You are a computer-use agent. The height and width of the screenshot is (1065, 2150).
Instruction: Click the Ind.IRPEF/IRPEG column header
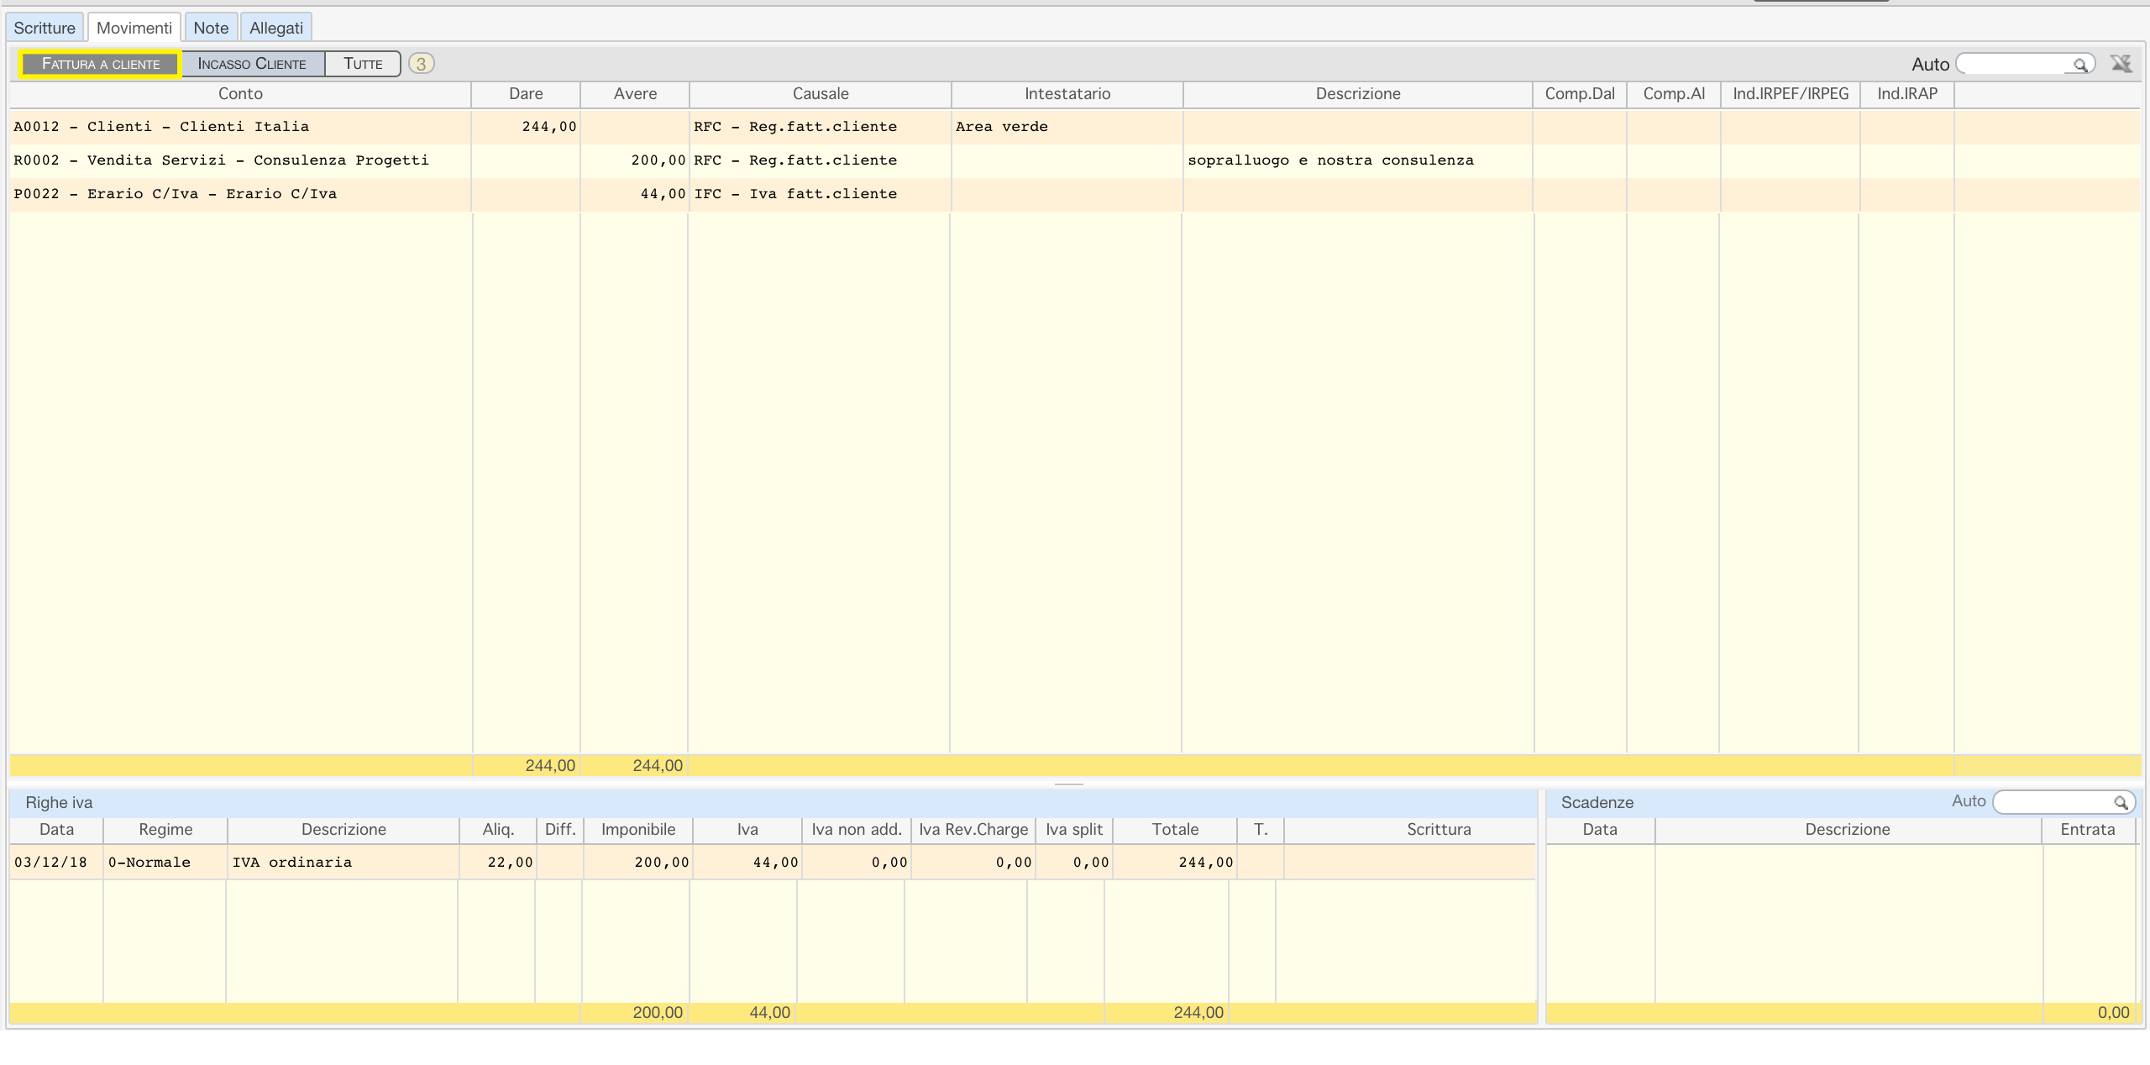coord(1791,94)
